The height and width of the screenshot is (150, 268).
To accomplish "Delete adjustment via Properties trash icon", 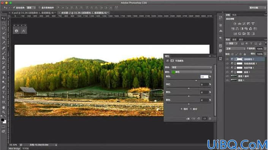I will [x=210, y=118].
